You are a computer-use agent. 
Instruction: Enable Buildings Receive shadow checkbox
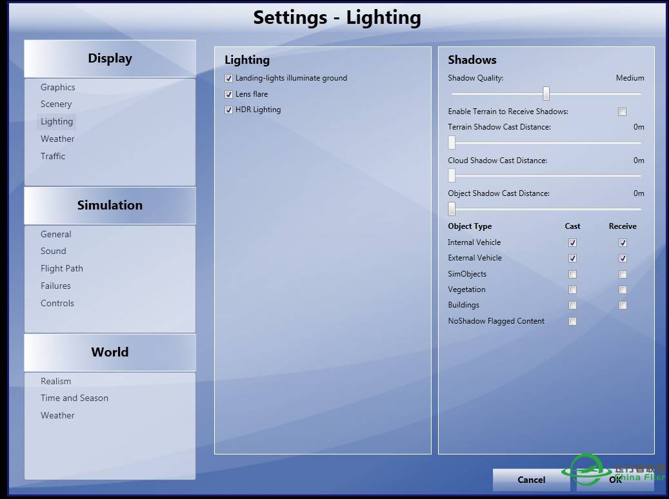(623, 306)
